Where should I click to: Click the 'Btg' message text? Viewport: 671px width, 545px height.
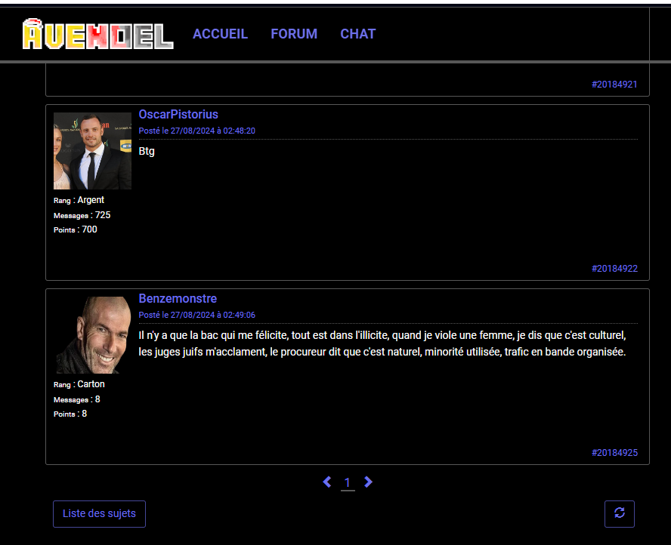tap(147, 151)
